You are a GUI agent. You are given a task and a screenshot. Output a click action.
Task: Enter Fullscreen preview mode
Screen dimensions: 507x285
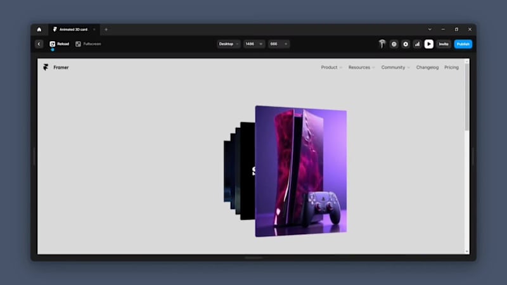coord(88,44)
